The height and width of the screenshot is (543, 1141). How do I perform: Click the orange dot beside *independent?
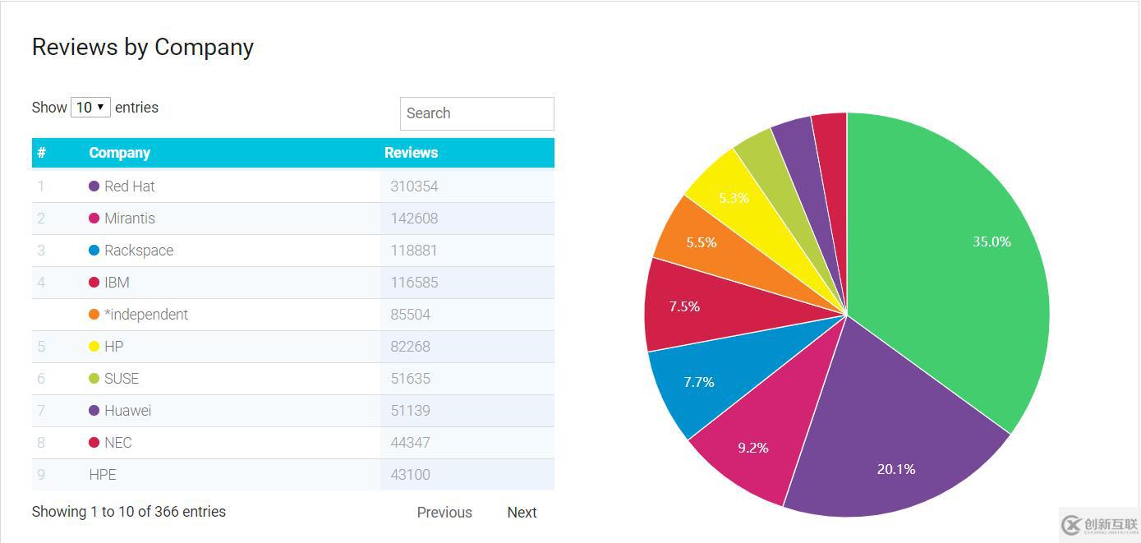94,315
